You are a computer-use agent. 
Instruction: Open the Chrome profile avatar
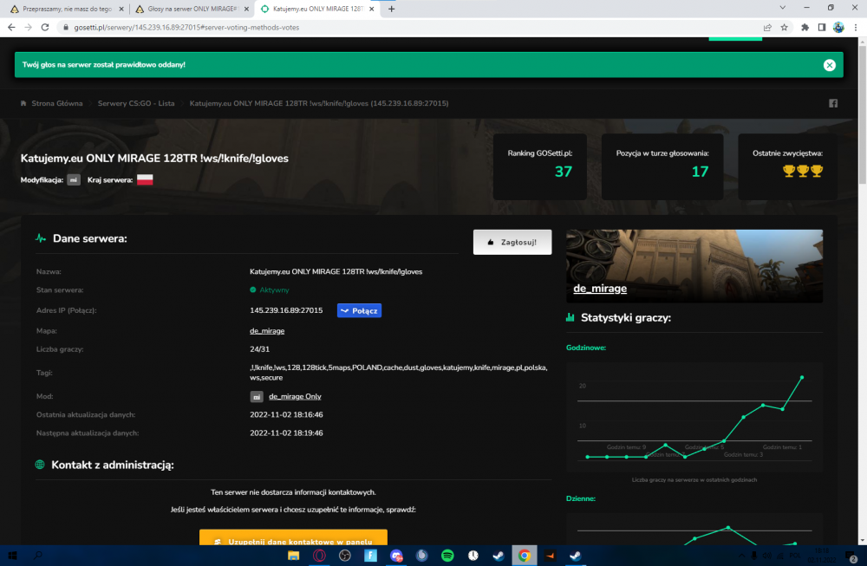click(838, 27)
